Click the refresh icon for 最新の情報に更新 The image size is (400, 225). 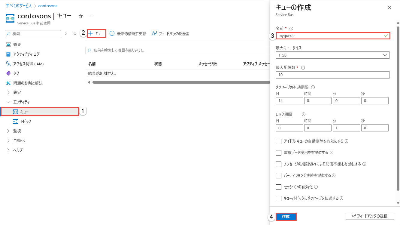click(x=112, y=34)
